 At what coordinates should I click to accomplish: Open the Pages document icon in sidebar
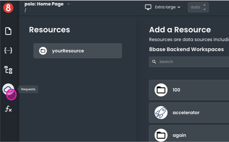pos(8,31)
